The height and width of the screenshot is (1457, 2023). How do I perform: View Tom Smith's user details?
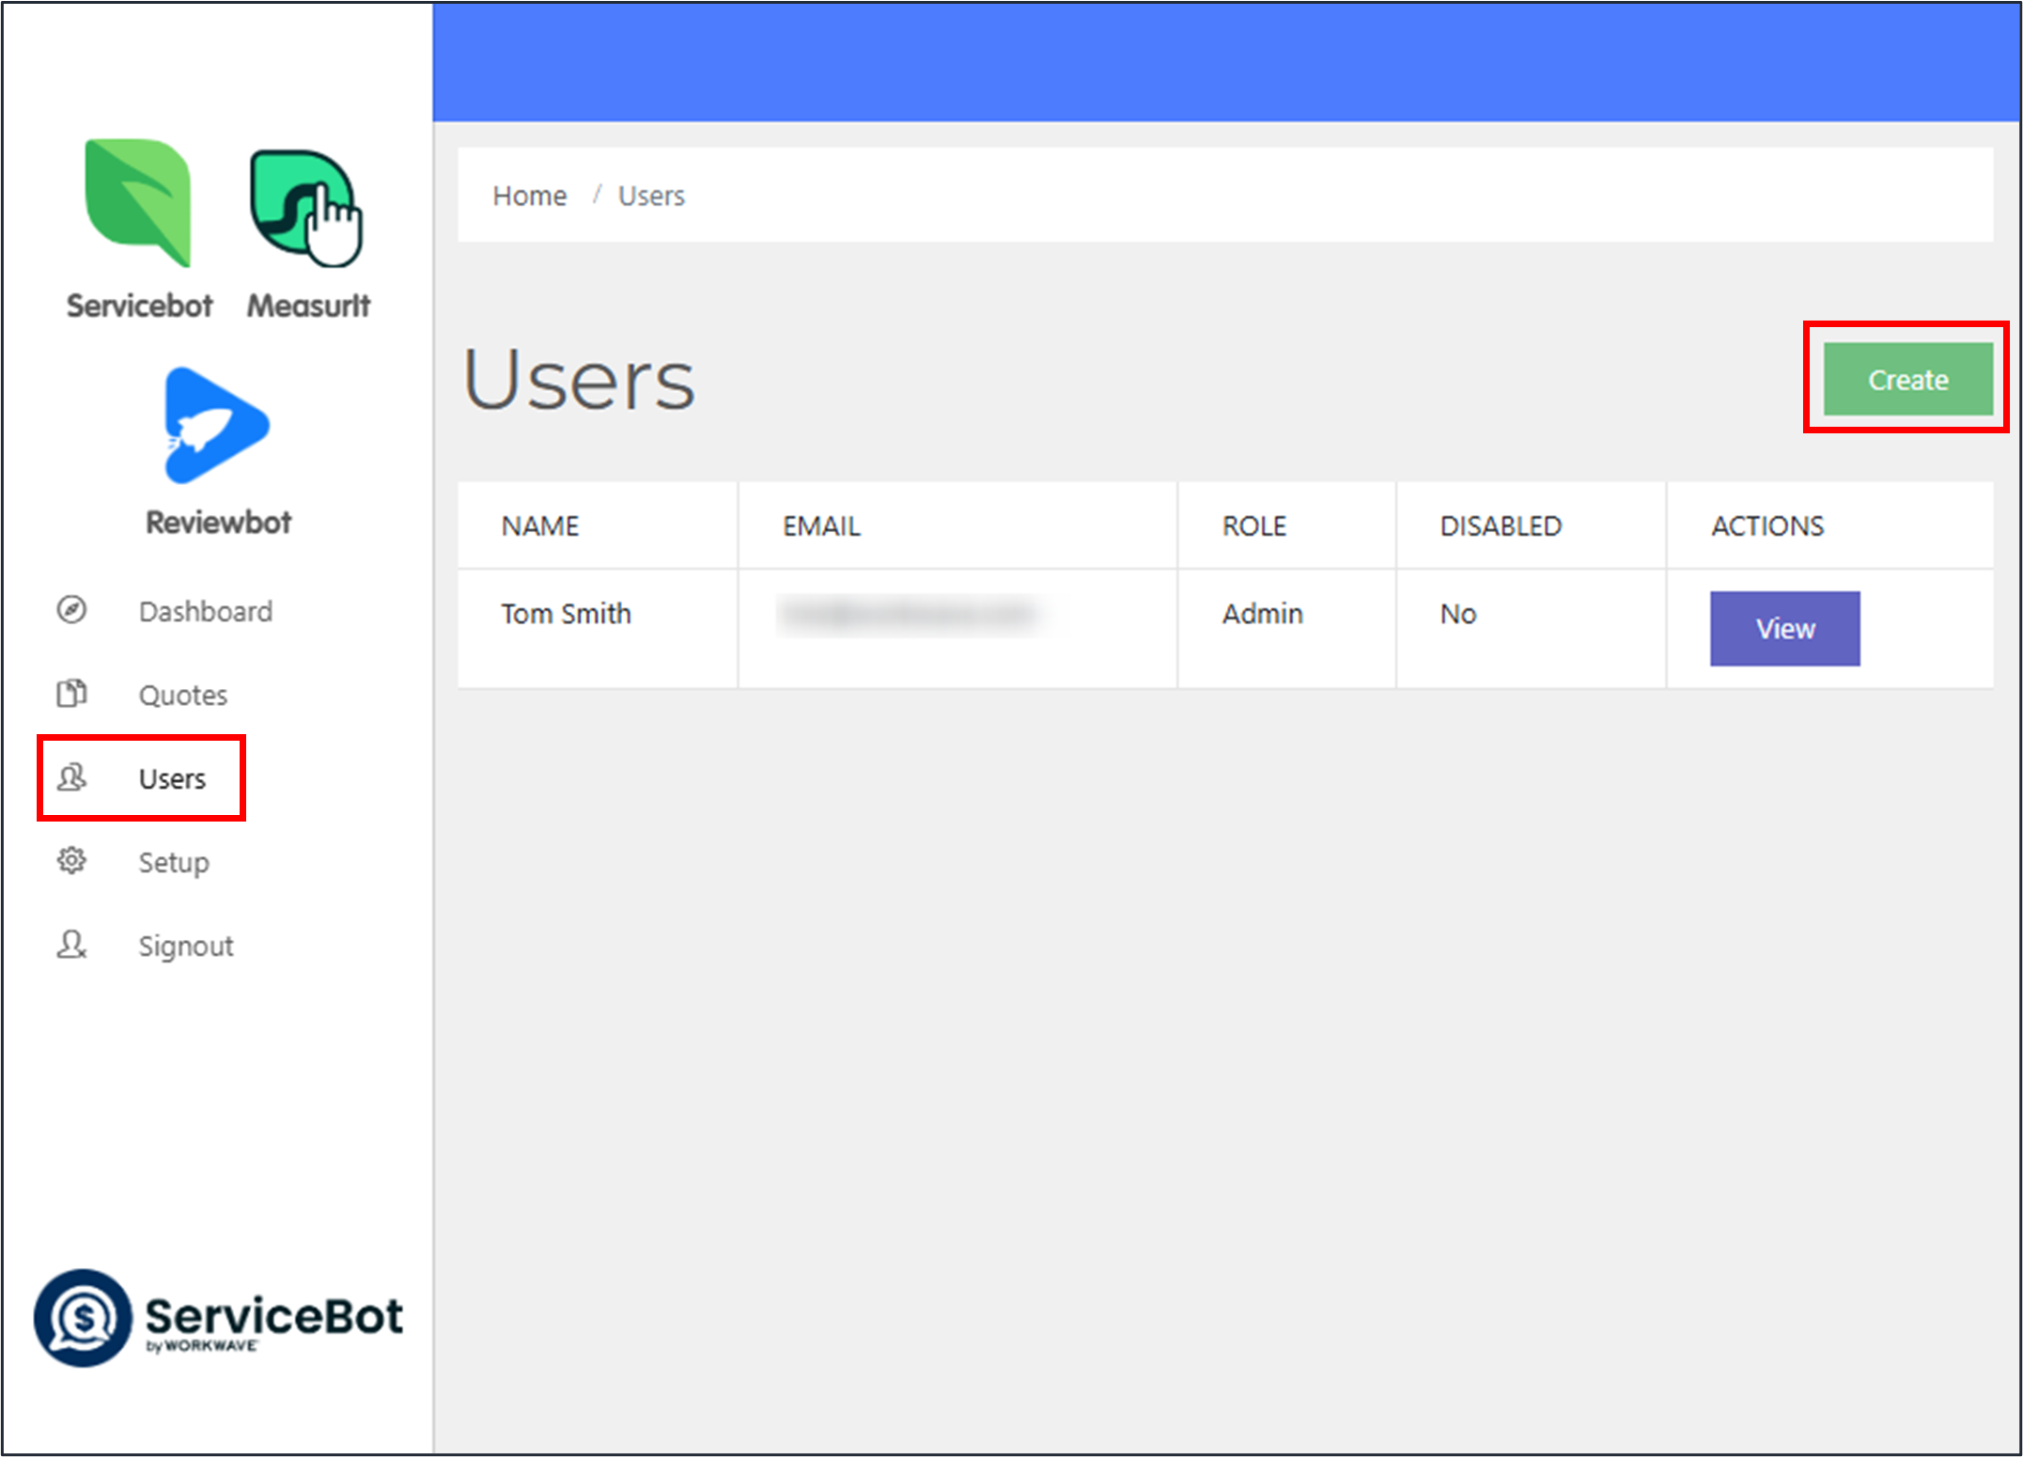(1783, 628)
